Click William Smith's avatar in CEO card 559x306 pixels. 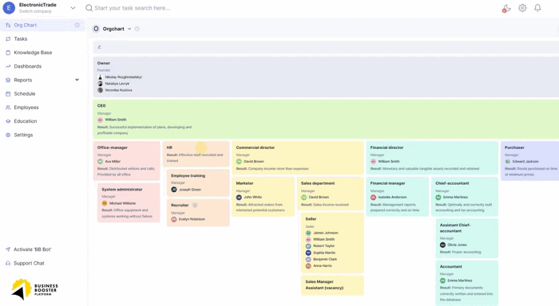100,120
